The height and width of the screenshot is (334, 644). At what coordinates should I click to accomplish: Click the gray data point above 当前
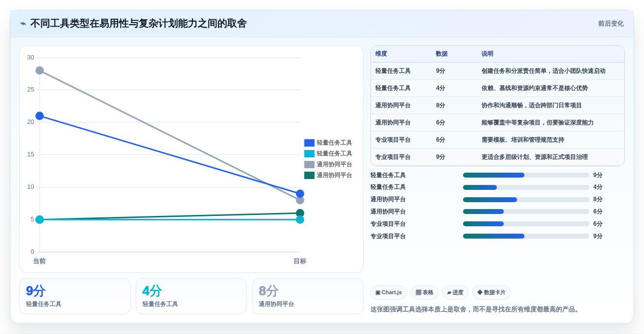pyautogui.click(x=40, y=70)
